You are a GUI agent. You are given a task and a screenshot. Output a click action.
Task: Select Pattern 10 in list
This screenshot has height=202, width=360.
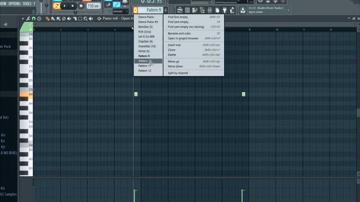click(x=148, y=61)
